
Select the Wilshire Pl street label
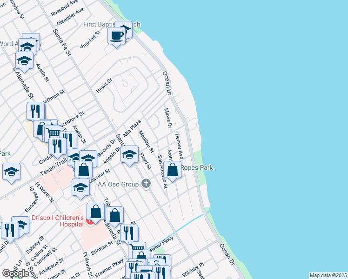[x=193, y=270]
